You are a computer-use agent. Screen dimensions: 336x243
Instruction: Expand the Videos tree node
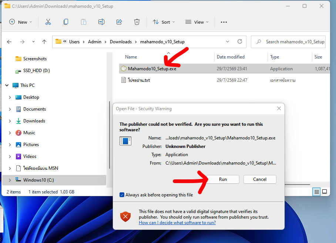tap(10, 156)
